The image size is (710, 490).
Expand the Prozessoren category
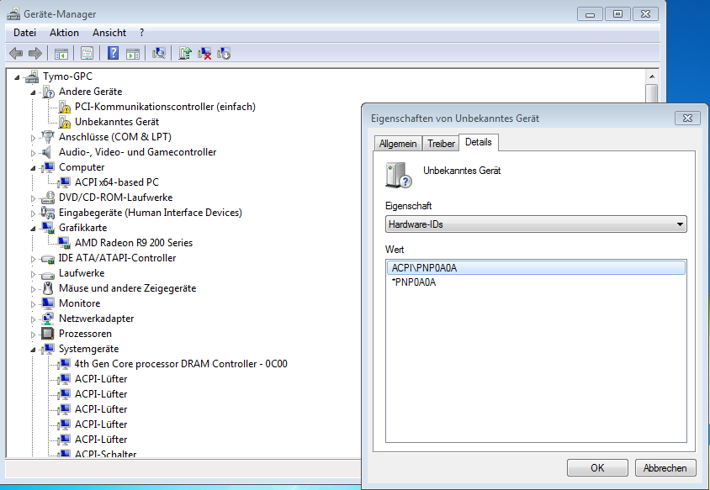[x=33, y=335]
